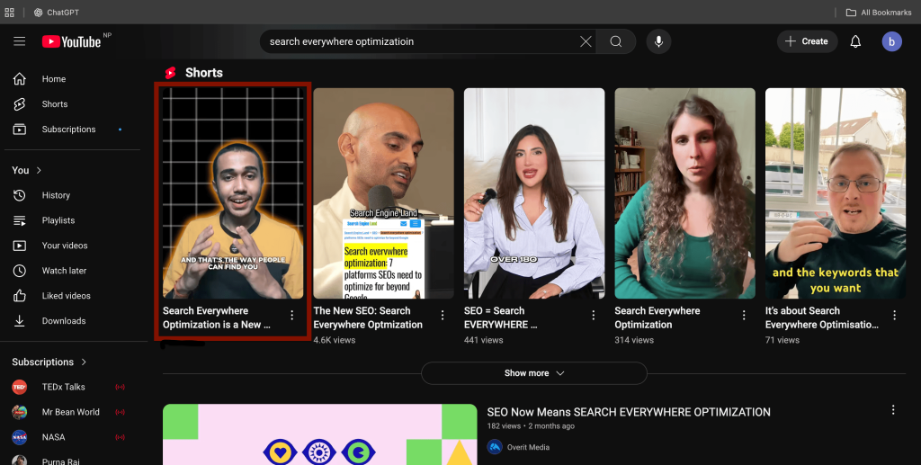Viewport: 921px width, 465px height.
Task: Play the short with grid background
Action: [x=233, y=193]
